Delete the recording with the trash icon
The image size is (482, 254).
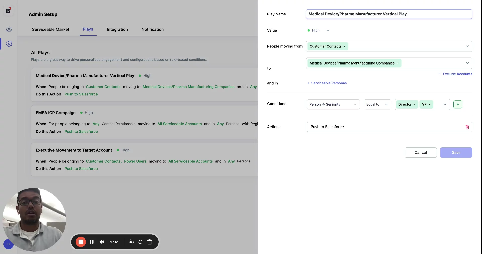[x=150, y=242]
